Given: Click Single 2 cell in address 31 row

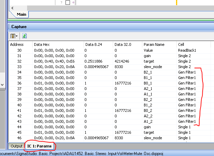Looking at the screenshot, I should pos(185,56).
